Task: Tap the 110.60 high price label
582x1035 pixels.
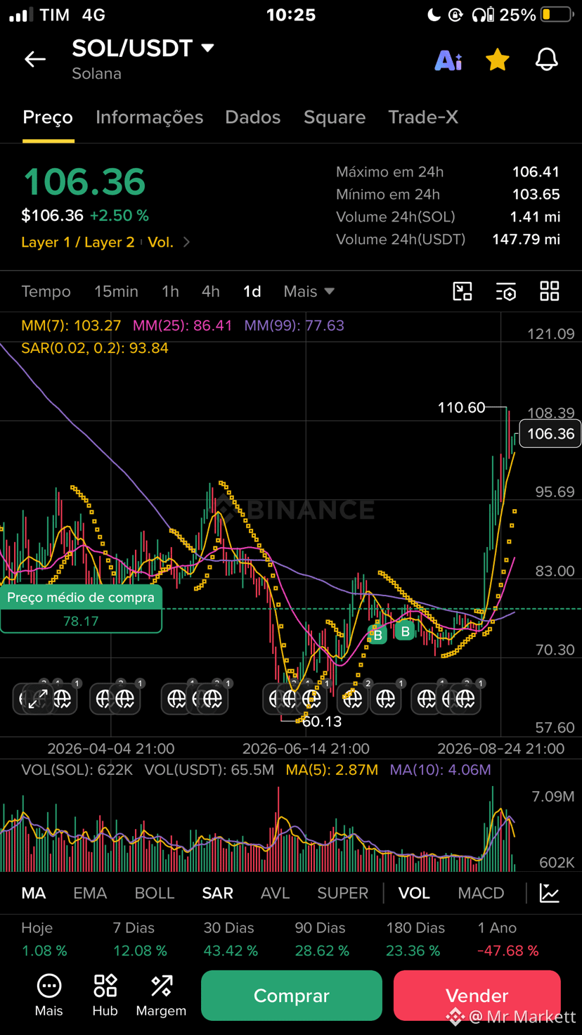Action: [461, 407]
